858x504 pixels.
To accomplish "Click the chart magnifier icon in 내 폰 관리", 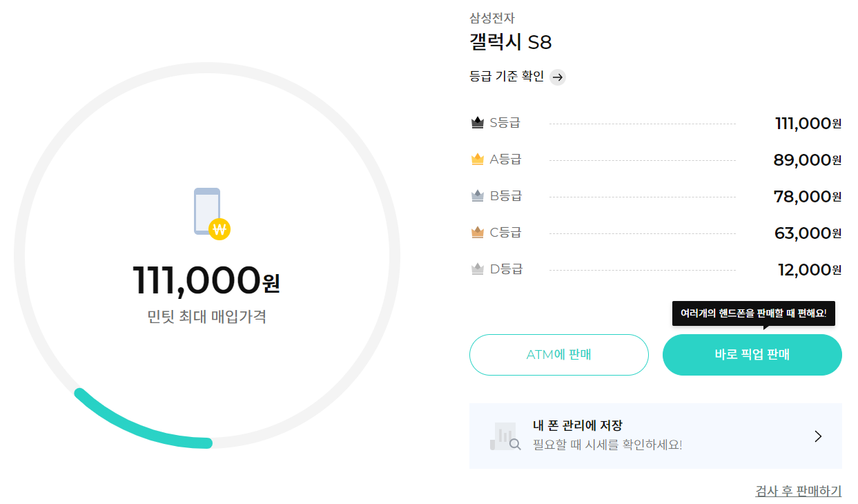I will (x=505, y=436).
